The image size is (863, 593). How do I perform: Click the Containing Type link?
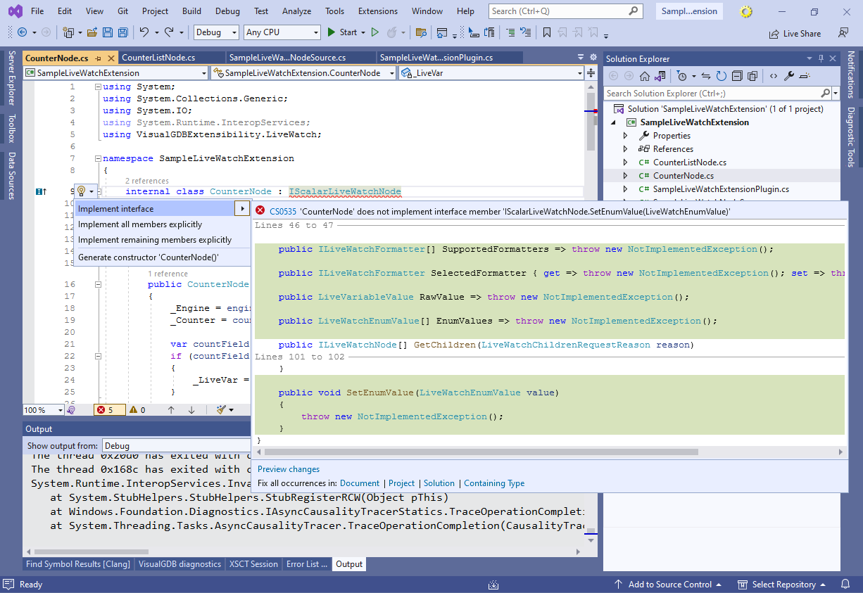pyautogui.click(x=494, y=483)
